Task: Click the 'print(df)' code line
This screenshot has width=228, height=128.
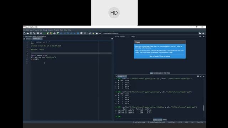Action: 35,59
